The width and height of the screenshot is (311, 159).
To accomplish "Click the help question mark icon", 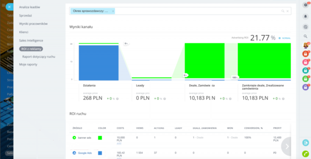I will [305, 5].
